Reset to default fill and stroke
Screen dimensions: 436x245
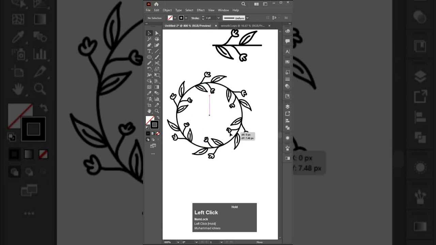point(147,128)
